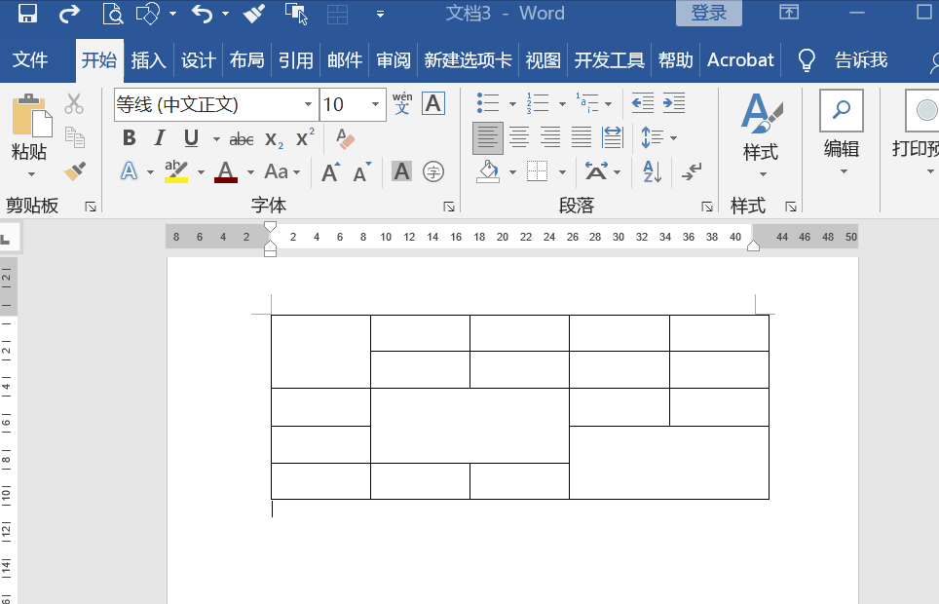The width and height of the screenshot is (939, 604).
Task: Click the 登录 sign-in button
Action: pyautogui.click(x=709, y=13)
